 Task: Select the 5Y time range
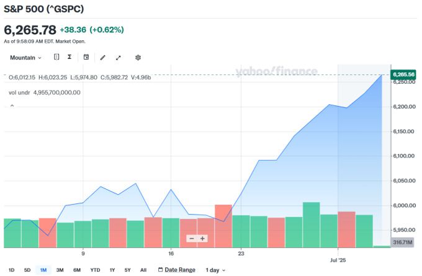pos(127,270)
